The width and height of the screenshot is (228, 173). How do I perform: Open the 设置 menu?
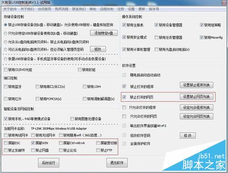coord(131,9)
